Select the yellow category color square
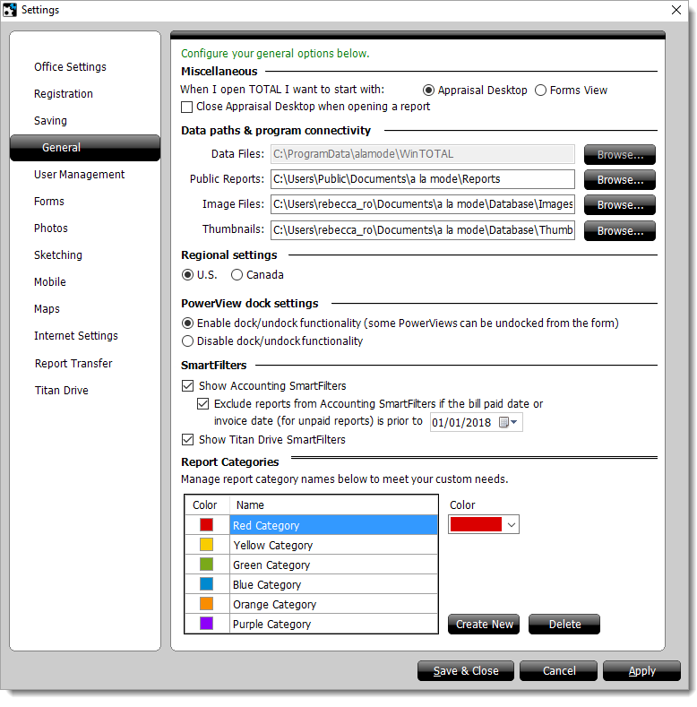Image resolution: width=697 pixels, height=707 pixels. pos(207,545)
